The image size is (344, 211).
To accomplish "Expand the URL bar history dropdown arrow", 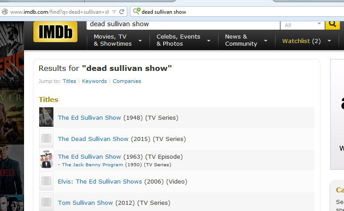I will tap(114, 12).
